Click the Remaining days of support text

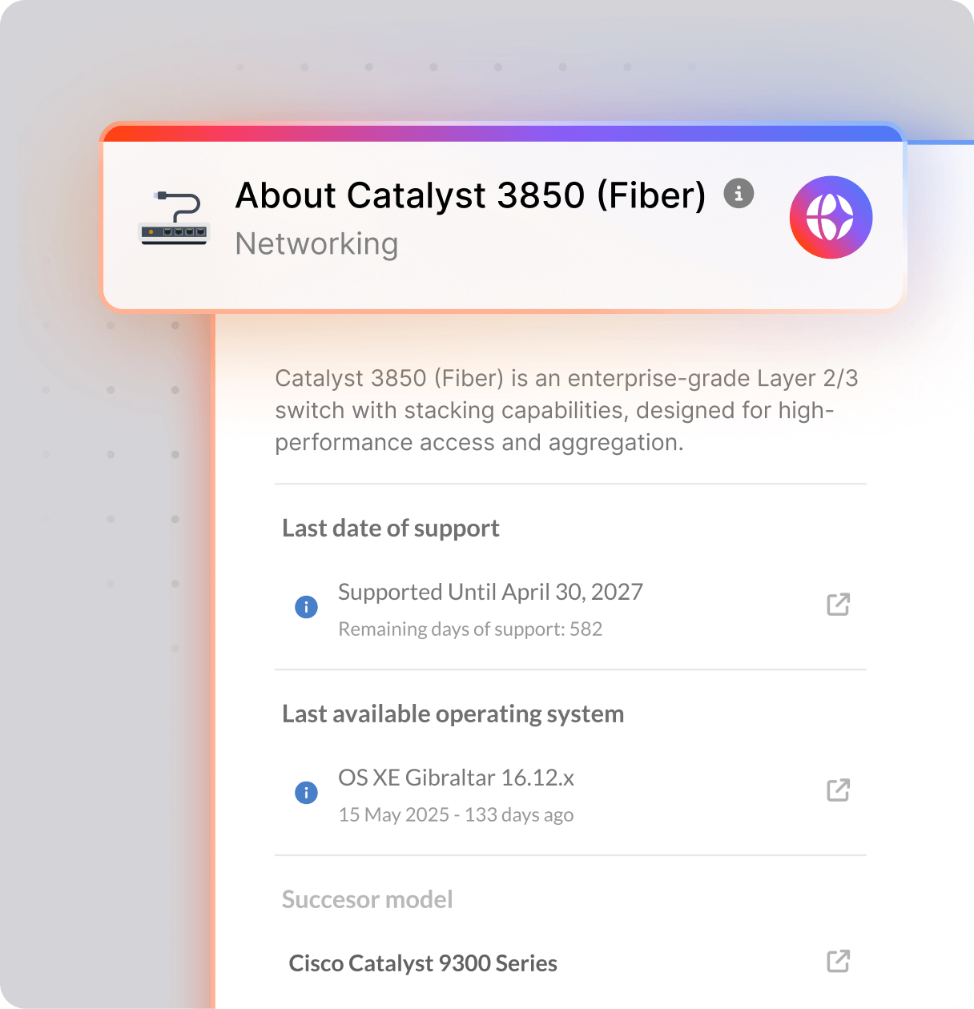click(x=470, y=629)
